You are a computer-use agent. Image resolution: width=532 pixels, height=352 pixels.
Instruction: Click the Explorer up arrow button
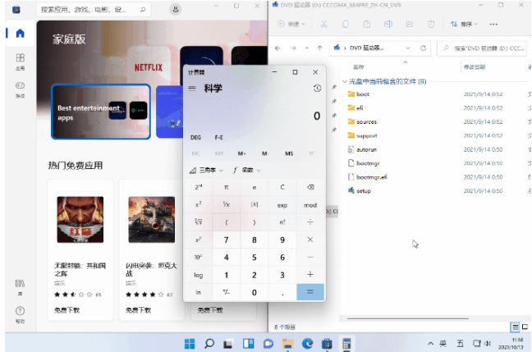[319, 48]
